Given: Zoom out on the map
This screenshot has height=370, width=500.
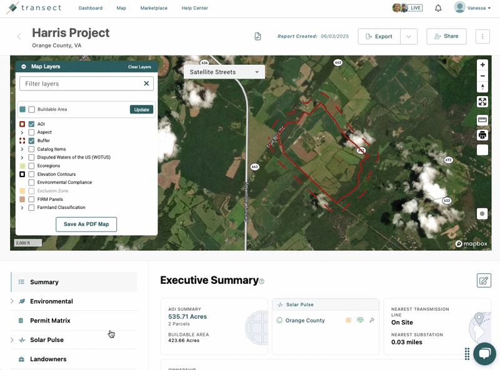Looking at the screenshot, I should pyautogui.click(x=482, y=75).
